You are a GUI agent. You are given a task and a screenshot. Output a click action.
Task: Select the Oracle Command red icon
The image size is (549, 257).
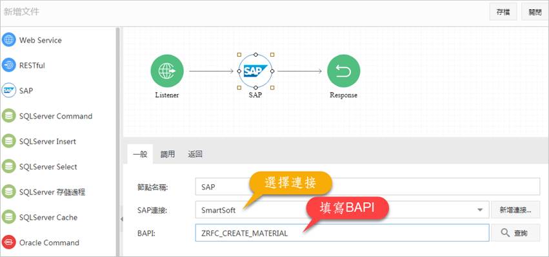pos(9,242)
